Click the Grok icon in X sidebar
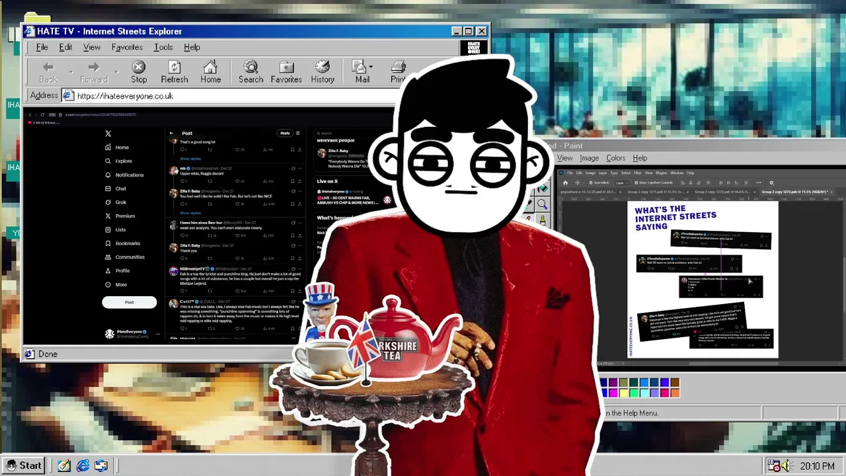This screenshot has width=846, height=476. pos(108,202)
